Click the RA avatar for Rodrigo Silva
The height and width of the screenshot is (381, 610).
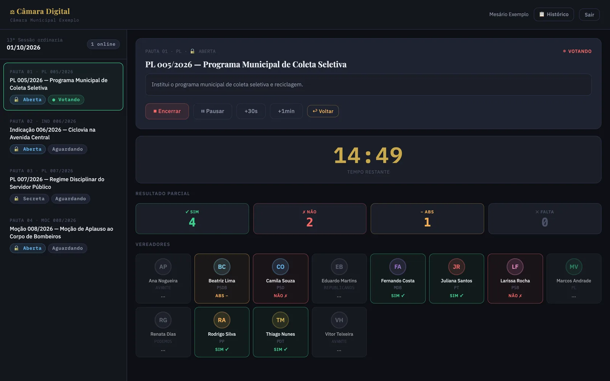(x=222, y=320)
